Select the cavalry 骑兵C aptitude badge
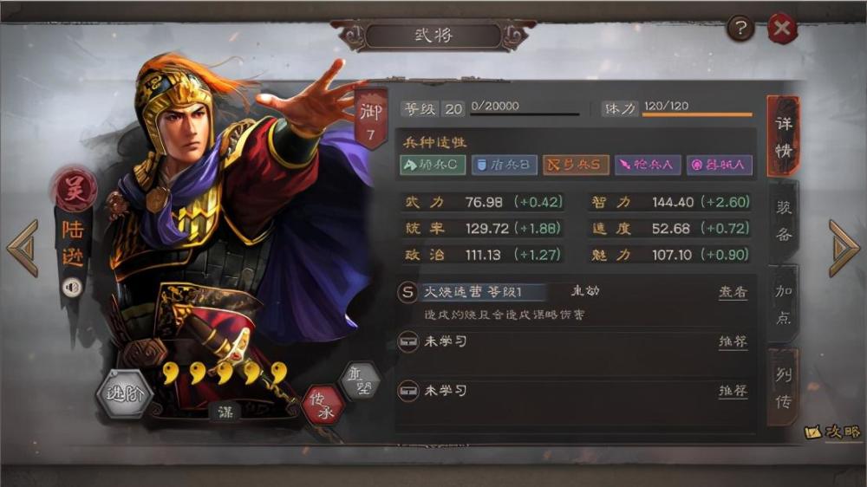867x487 pixels. (x=433, y=165)
